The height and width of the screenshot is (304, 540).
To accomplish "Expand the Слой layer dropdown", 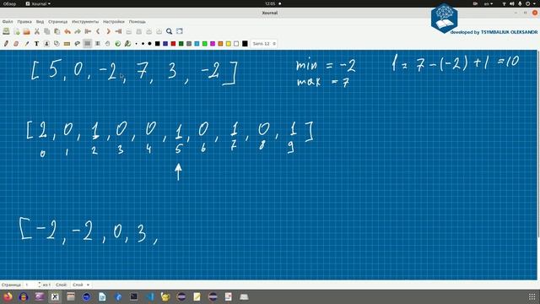I will pos(81,285).
